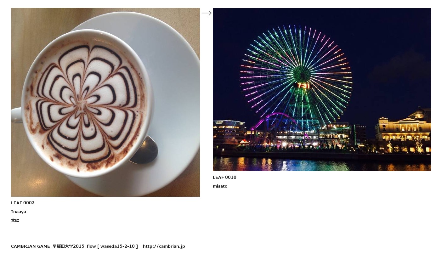Select the author name Inaaya
The image size is (442, 254).
tap(19, 212)
